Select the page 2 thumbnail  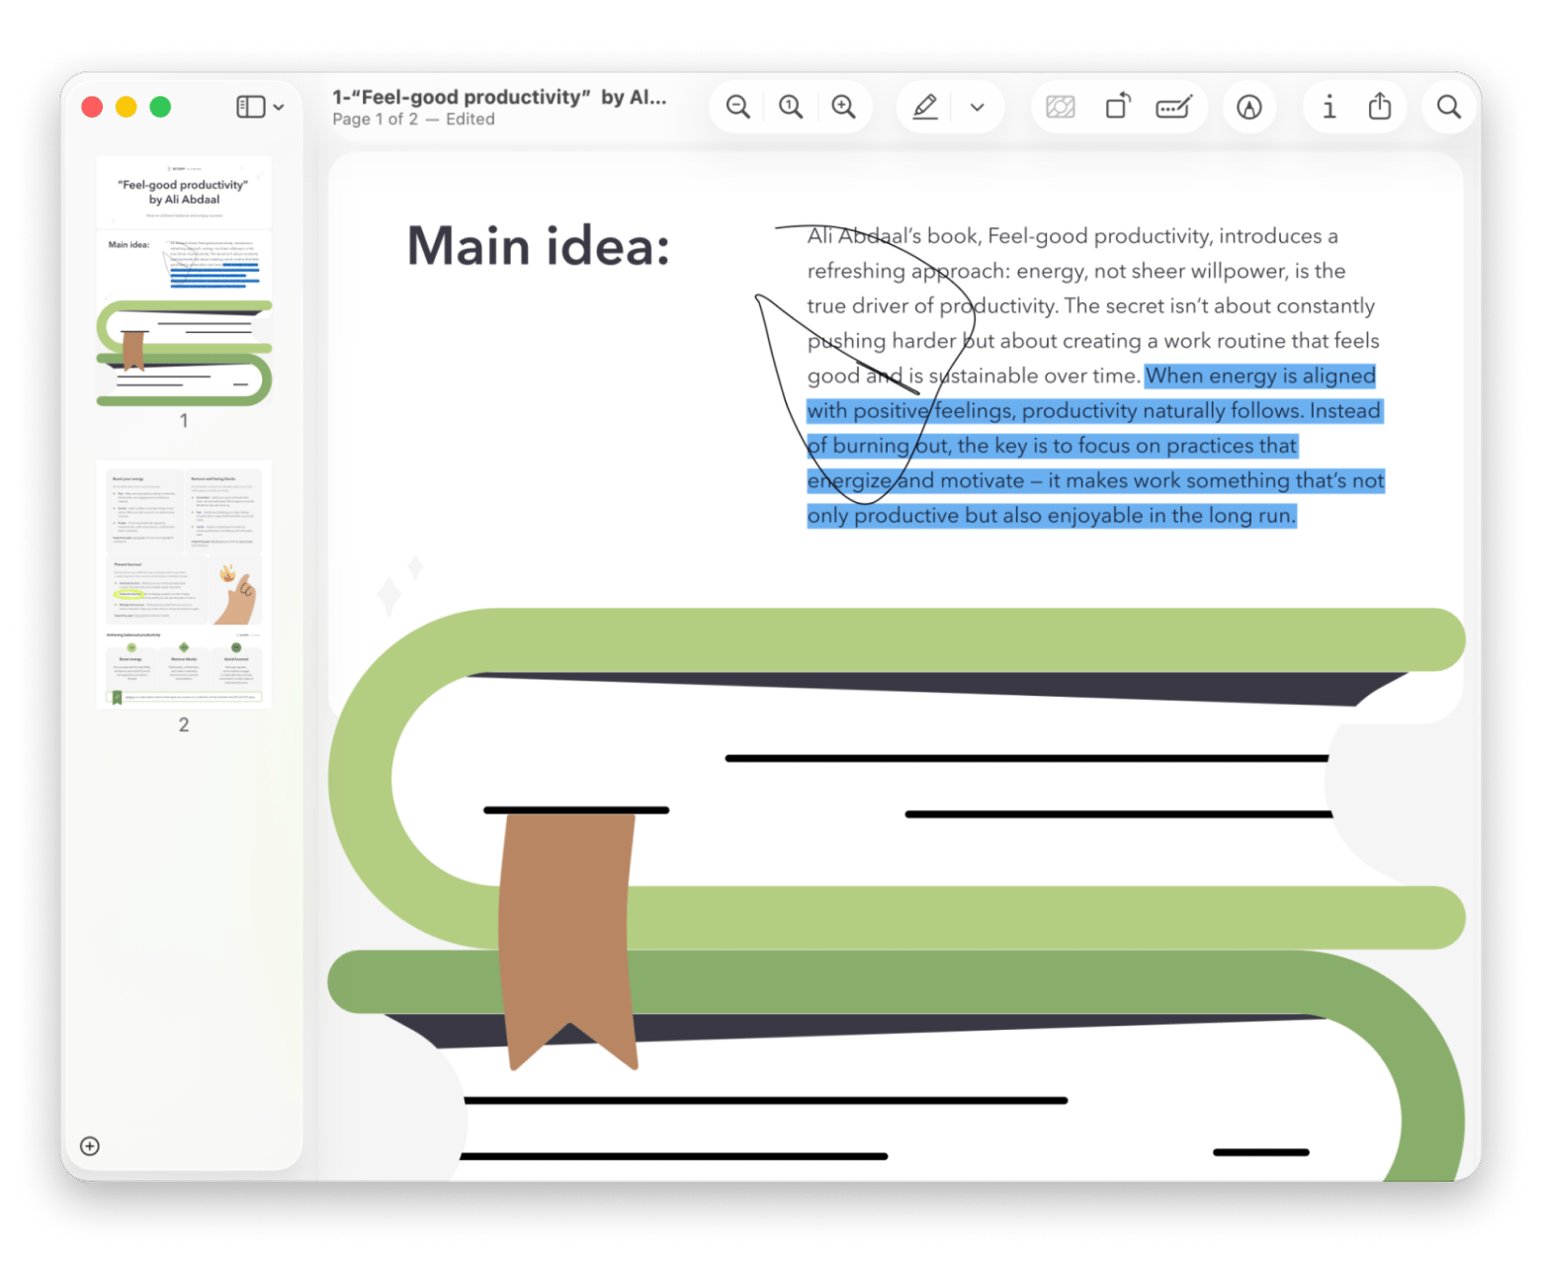[184, 584]
